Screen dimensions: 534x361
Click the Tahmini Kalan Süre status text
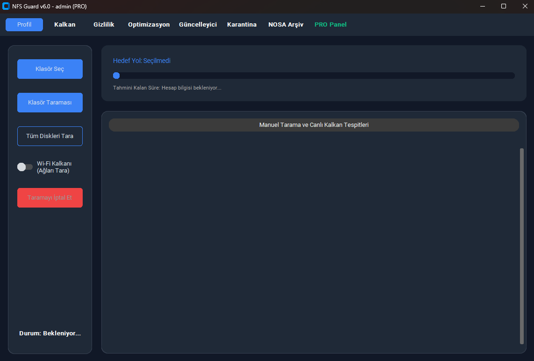coord(167,88)
